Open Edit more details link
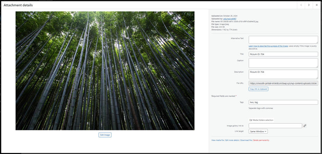Viewport: 322px width, 154px height. point(232,140)
